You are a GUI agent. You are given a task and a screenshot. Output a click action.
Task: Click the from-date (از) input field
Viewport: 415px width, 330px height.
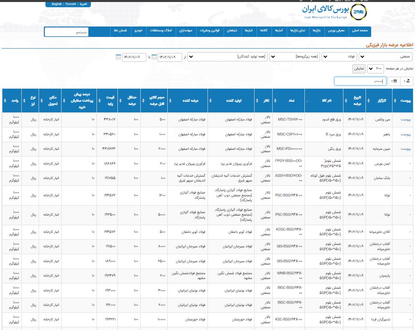click(170, 57)
